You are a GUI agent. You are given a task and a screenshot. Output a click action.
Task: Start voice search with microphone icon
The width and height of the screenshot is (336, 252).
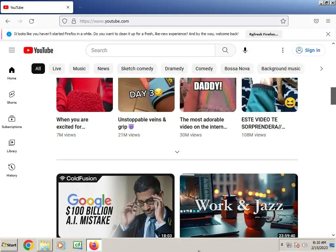click(x=245, y=50)
